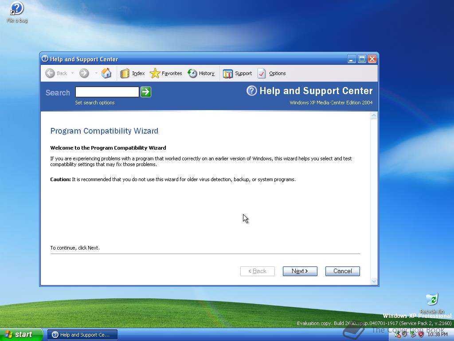Open the Support toolbar icon

227,74
